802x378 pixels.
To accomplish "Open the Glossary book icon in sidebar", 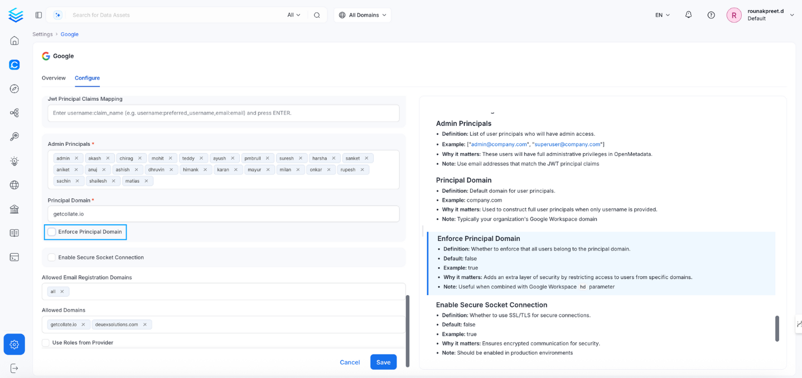I will pyautogui.click(x=15, y=233).
